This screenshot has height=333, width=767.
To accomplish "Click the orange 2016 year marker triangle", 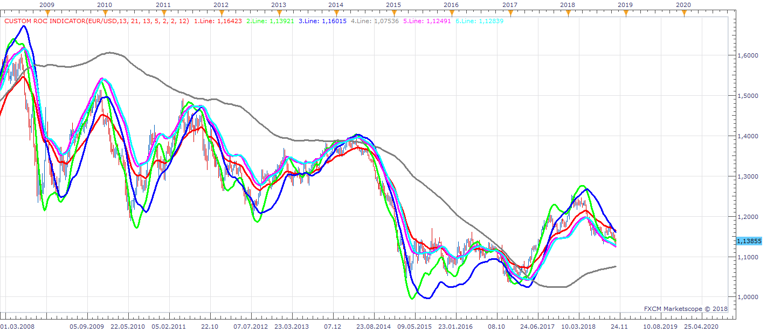I will point(452,13).
